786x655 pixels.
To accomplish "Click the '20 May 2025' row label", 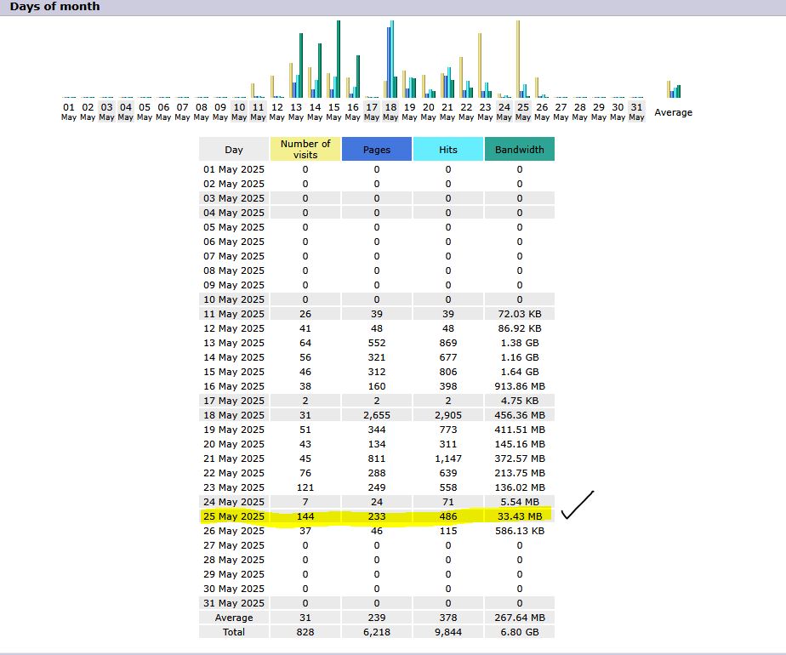I will point(234,444).
